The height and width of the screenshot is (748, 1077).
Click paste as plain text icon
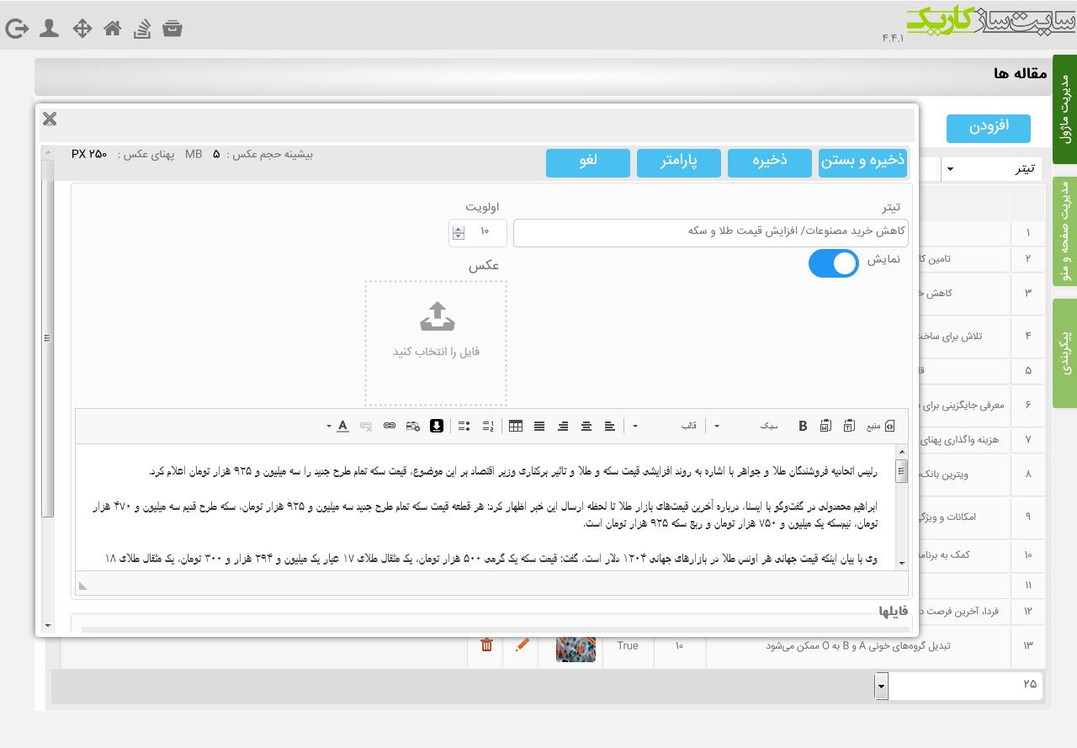849,426
